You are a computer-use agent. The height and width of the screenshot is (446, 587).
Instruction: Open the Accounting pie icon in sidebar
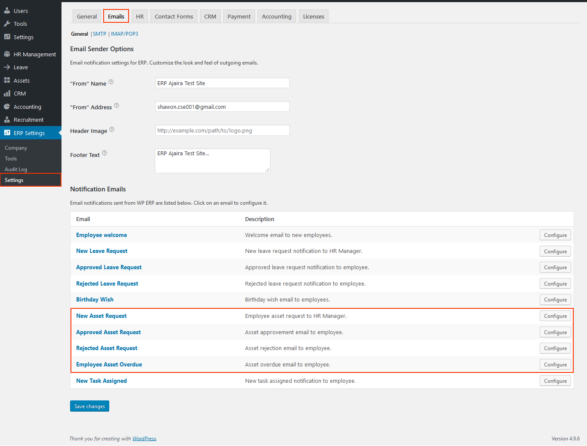pyautogui.click(x=8, y=106)
